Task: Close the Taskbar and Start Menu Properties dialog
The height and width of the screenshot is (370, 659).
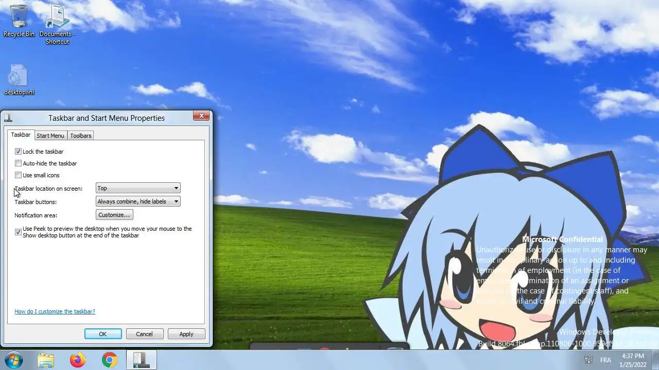Action: pos(201,116)
